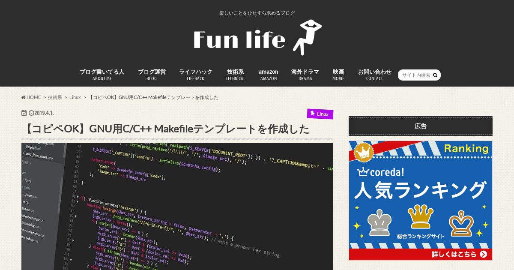Go to 技術系 breadcrumb link
Viewport: 514px width, 270px height.
[55, 97]
